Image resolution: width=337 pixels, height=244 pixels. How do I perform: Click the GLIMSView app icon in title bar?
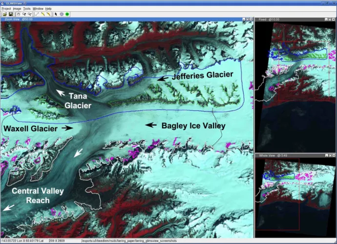[x=2, y=3]
